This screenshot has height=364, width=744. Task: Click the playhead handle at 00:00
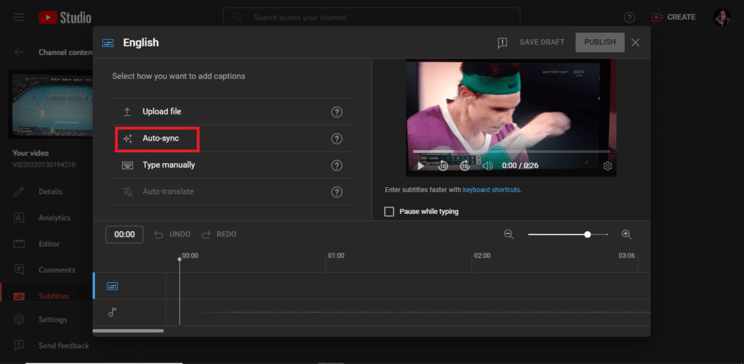click(179, 260)
